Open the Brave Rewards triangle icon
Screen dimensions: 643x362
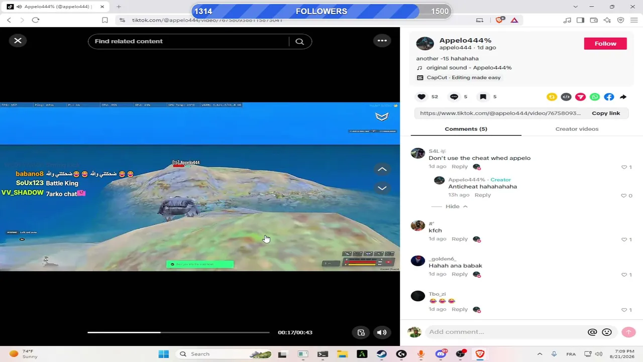click(514, 20)
